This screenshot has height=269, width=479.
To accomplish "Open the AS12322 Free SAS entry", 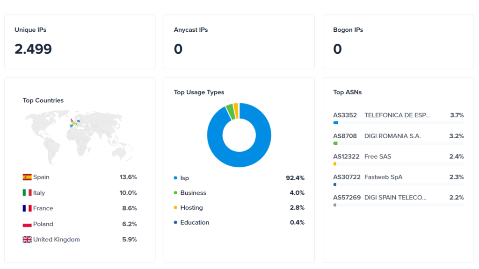I will (346, 156).
